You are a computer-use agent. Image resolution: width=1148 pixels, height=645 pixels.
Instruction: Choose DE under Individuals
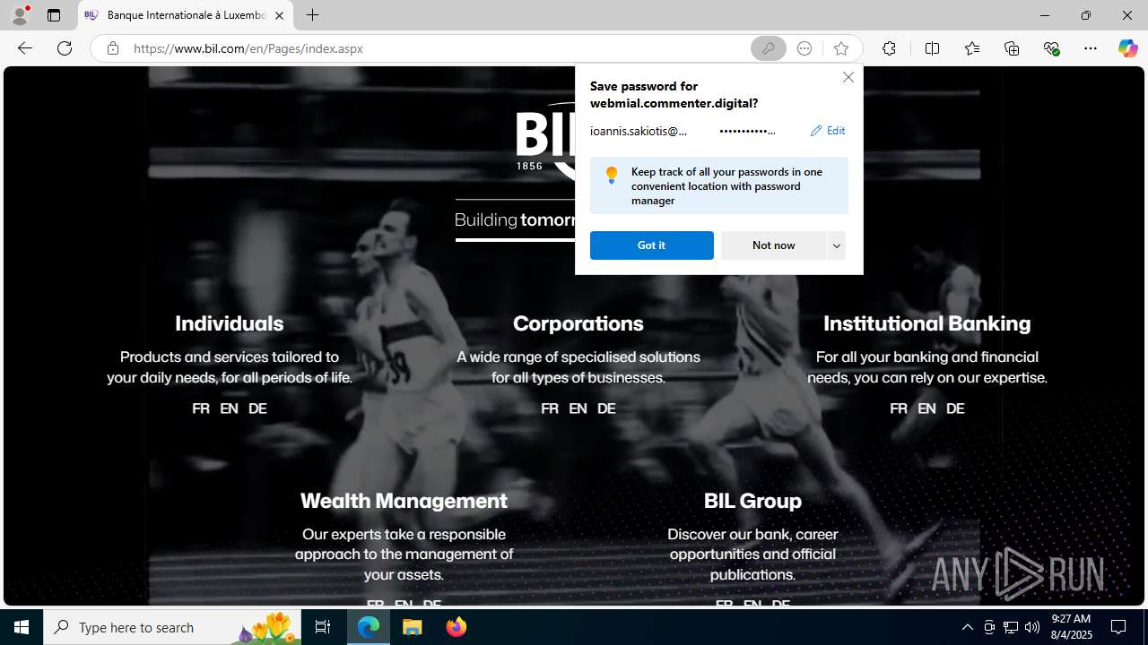point(257,408)
